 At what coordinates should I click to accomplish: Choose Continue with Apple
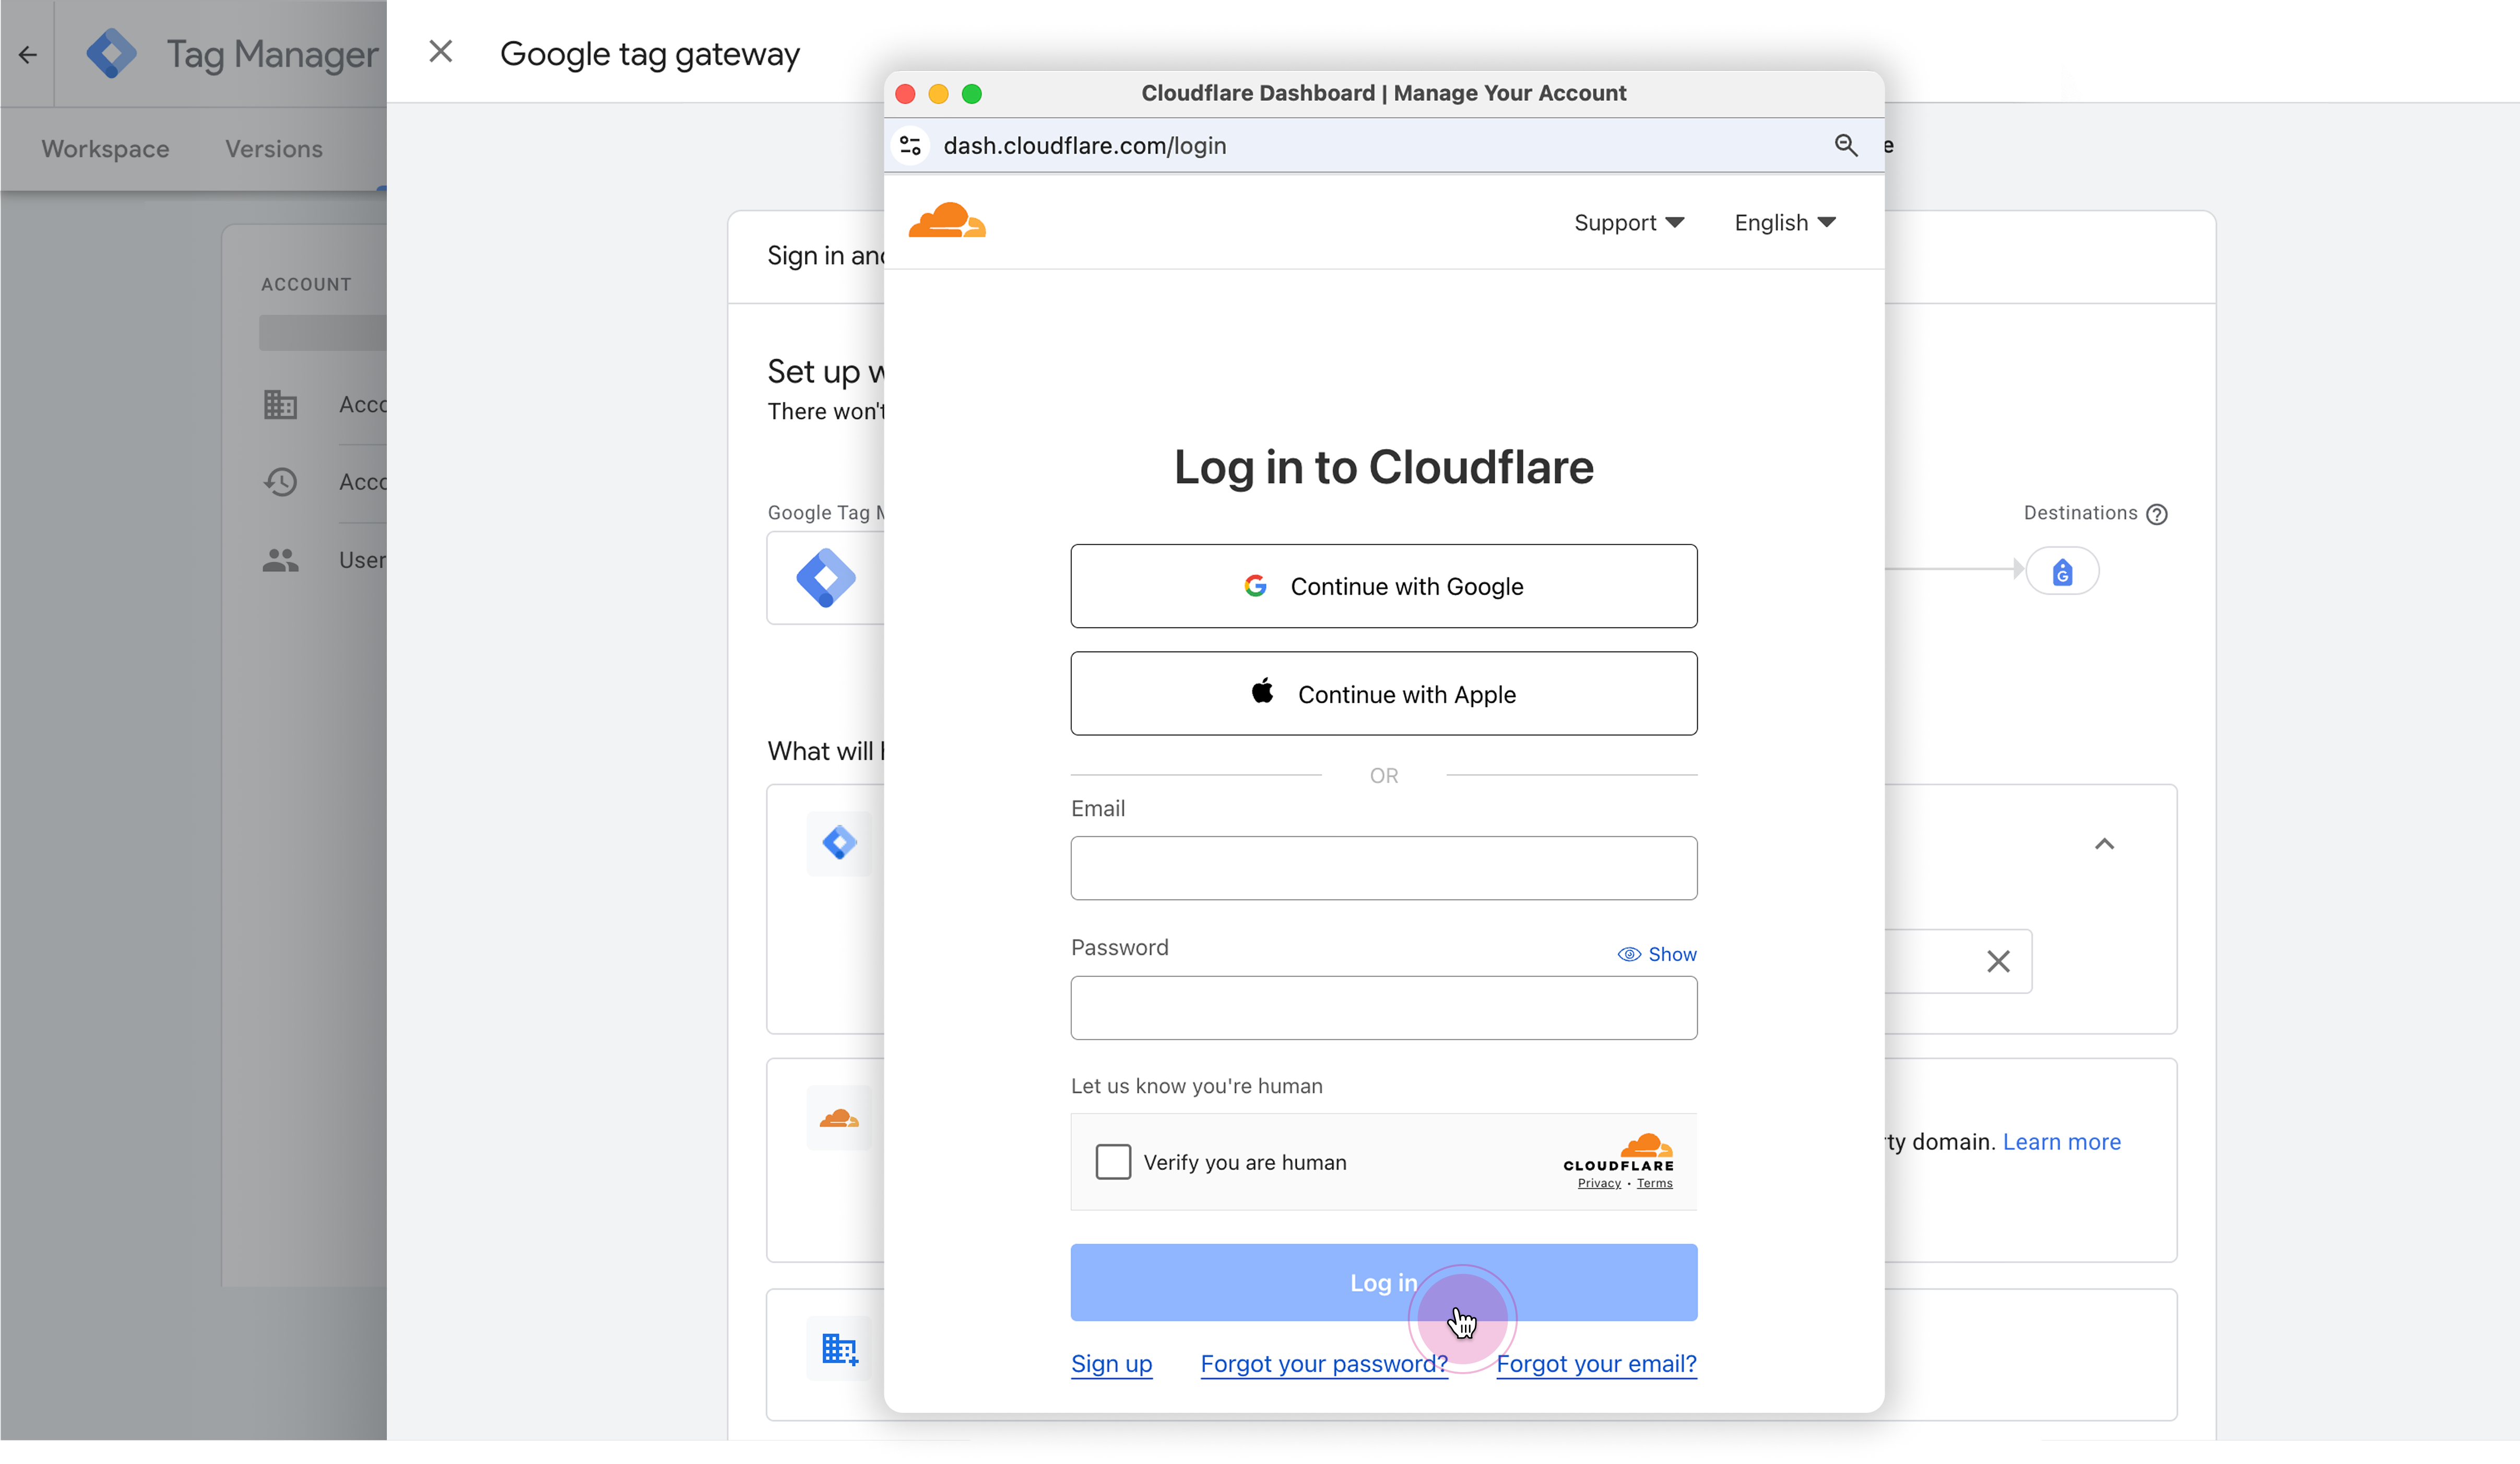(x=1384, y=695)
